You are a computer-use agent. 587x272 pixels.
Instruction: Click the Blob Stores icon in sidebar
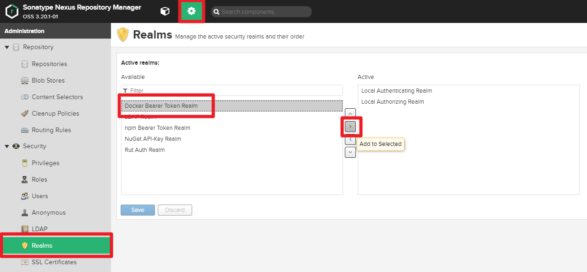[x=24, y=80]
